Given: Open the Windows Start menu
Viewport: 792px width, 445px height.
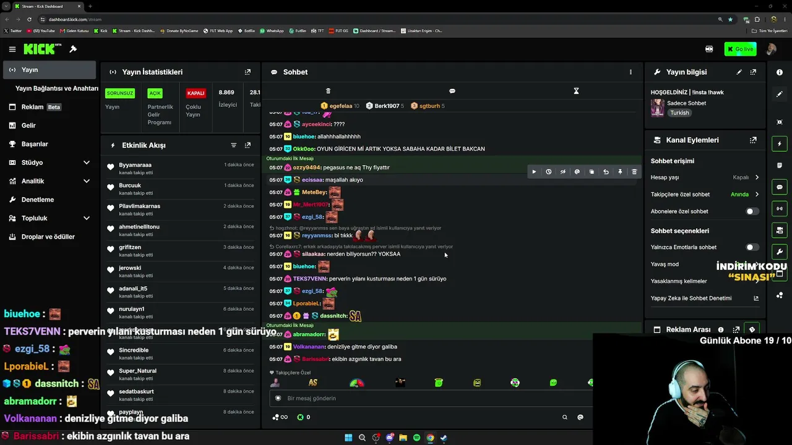Looking at the screenshot, I should (348, 438).
